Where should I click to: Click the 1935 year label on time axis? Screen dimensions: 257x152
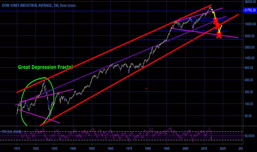point(54,149)
